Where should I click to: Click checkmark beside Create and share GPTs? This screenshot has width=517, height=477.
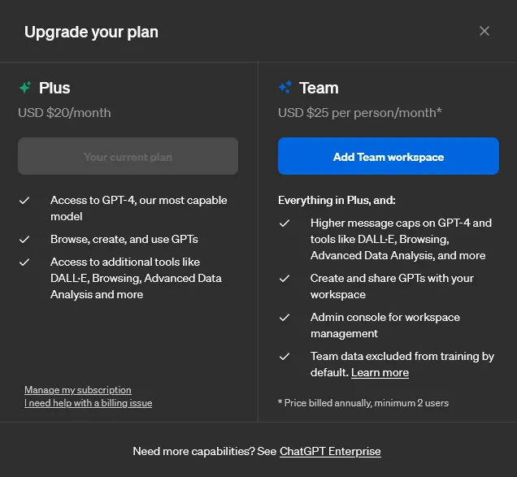(285, 279)
